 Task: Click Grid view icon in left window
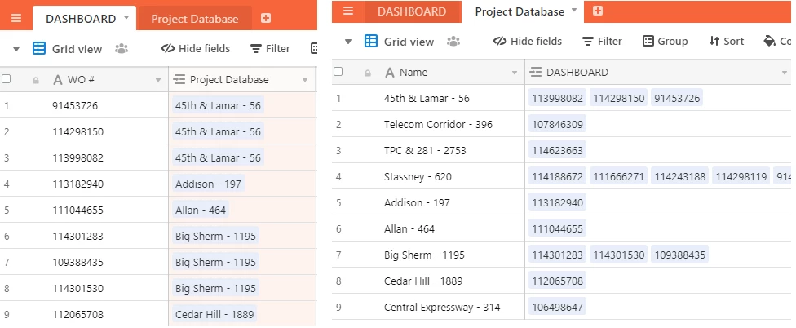(39, 49)
